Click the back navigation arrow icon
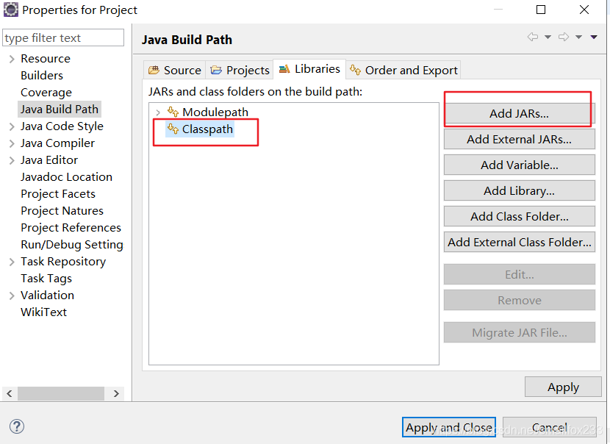This screenshot has width=610, height=444. pyautogui.click(x=533, y=37)
